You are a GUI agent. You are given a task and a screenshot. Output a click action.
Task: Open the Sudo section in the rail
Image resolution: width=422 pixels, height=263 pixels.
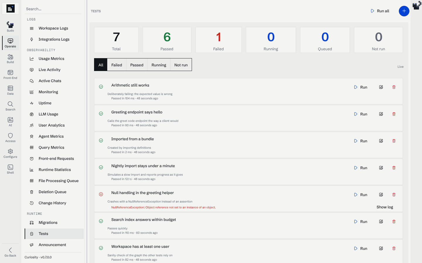point(10,27)
